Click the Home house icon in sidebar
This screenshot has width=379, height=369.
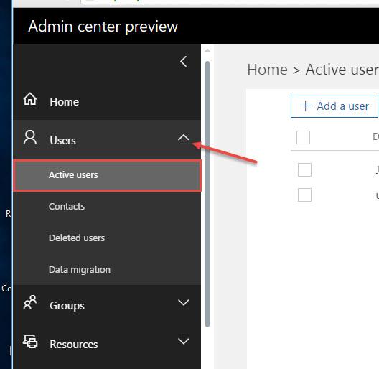point(30,99)
